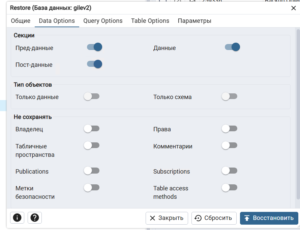
Task: Open the Query Options tab
Action: tap(103, 21)
